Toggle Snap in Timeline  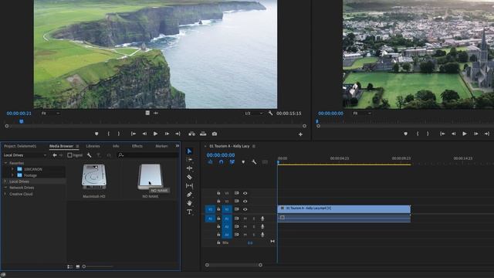pos(222,162)
